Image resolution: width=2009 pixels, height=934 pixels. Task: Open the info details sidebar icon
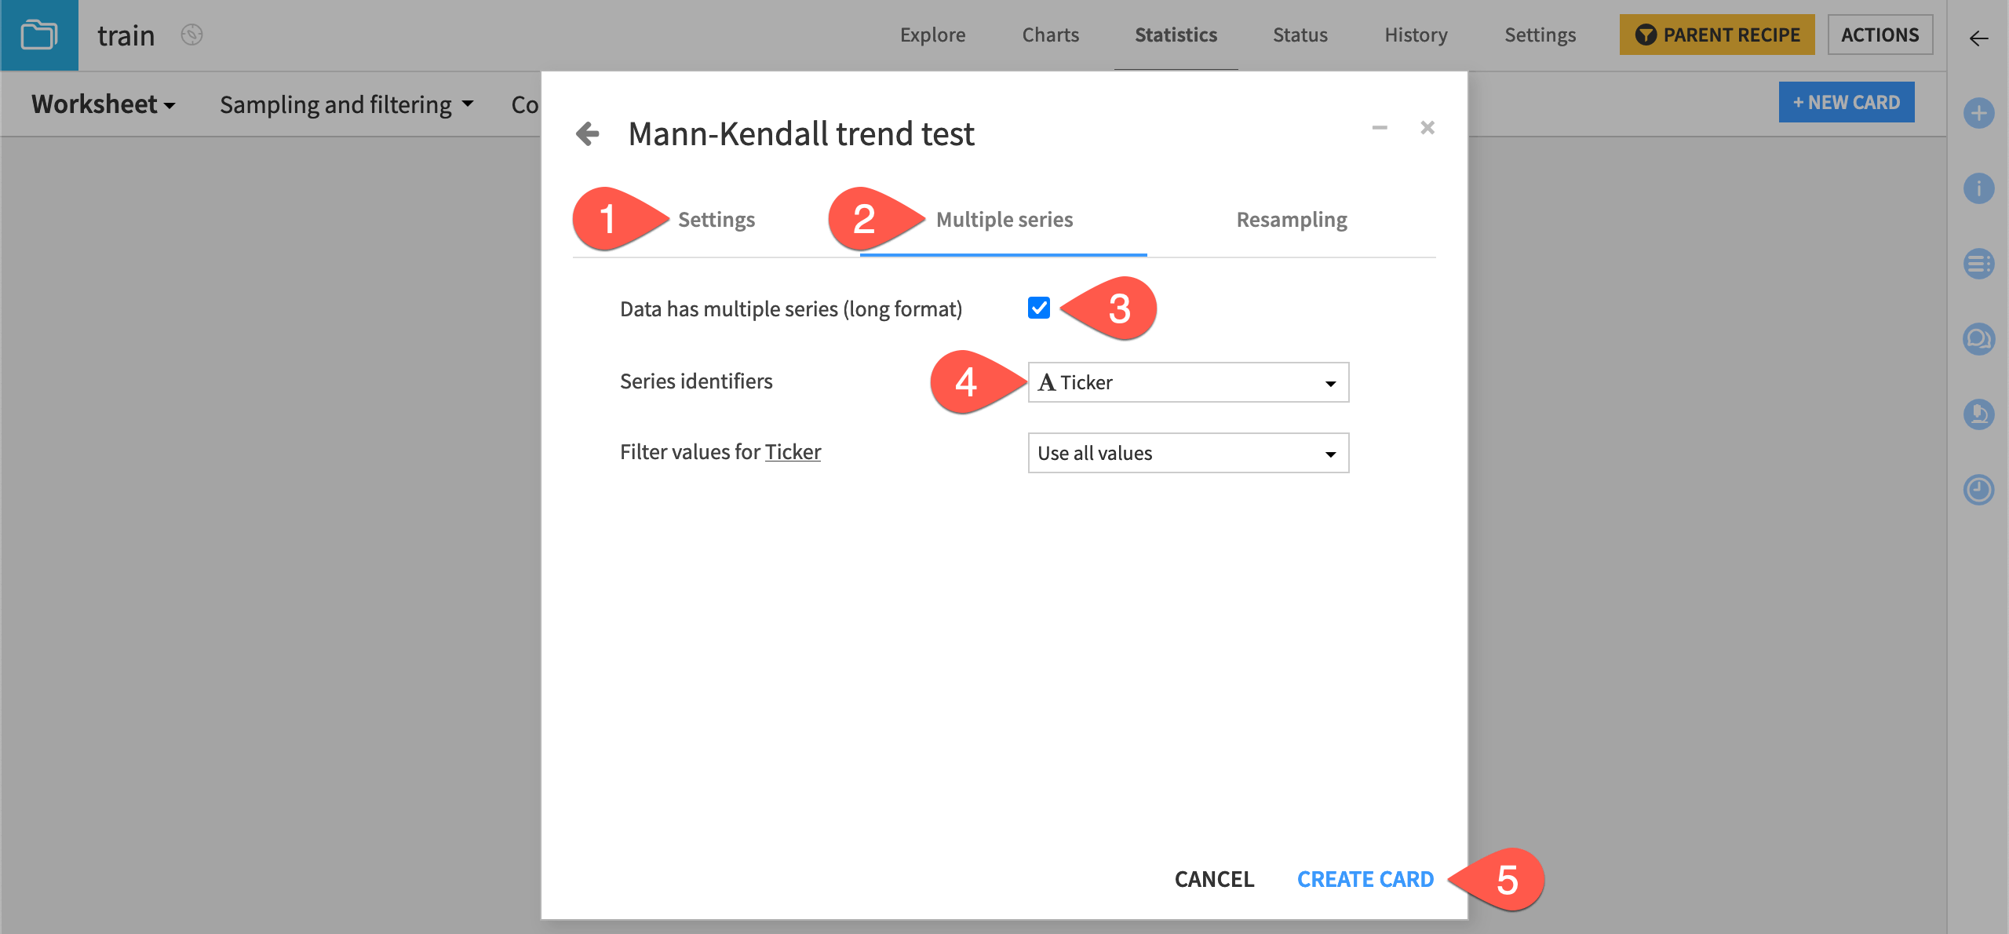pos(1978,188)
